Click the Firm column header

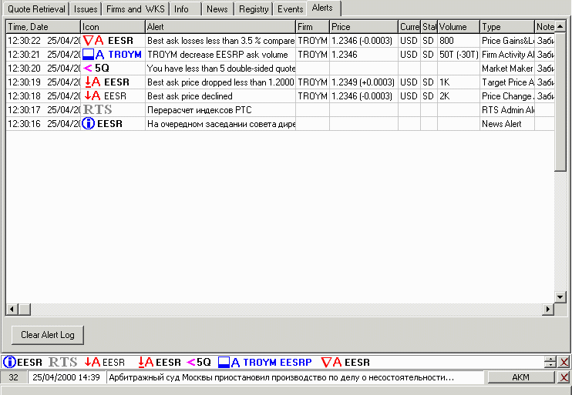click(313, 27)
